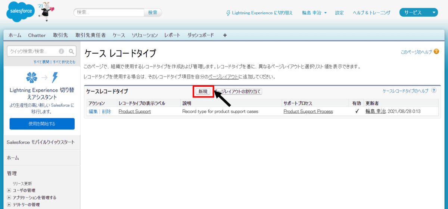Click Salesforce モバイルクイックスタート in the sidebar
448x209 pixels.
pos(40,142)
